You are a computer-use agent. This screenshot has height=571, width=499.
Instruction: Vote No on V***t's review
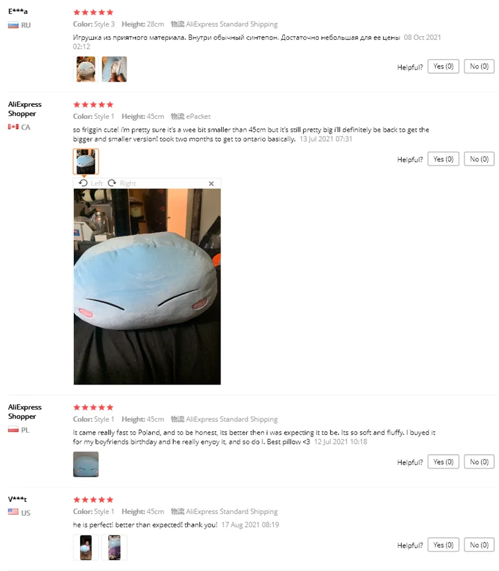pos(479,545)
